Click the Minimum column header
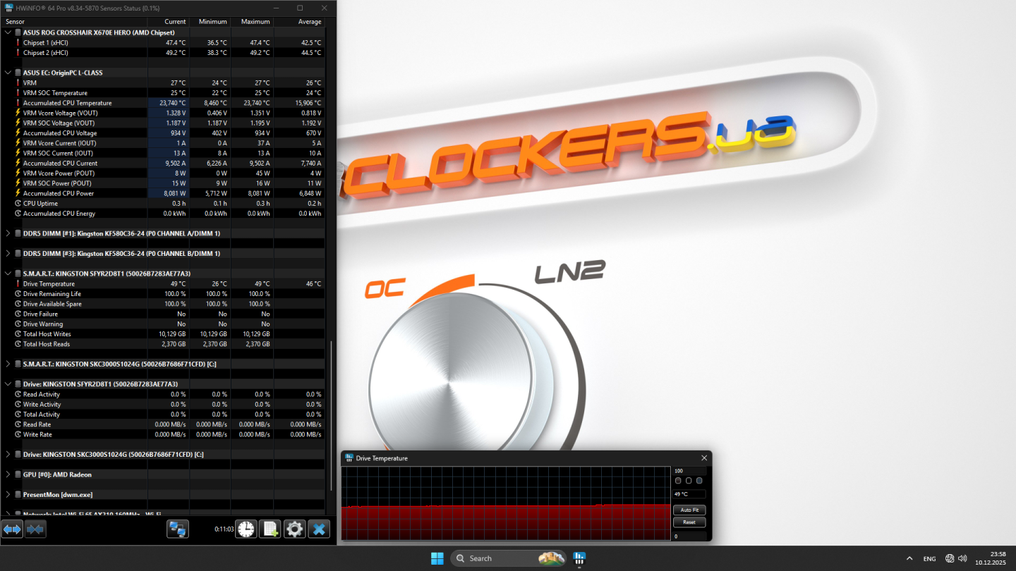1016x571 pixels. [210, 22]
